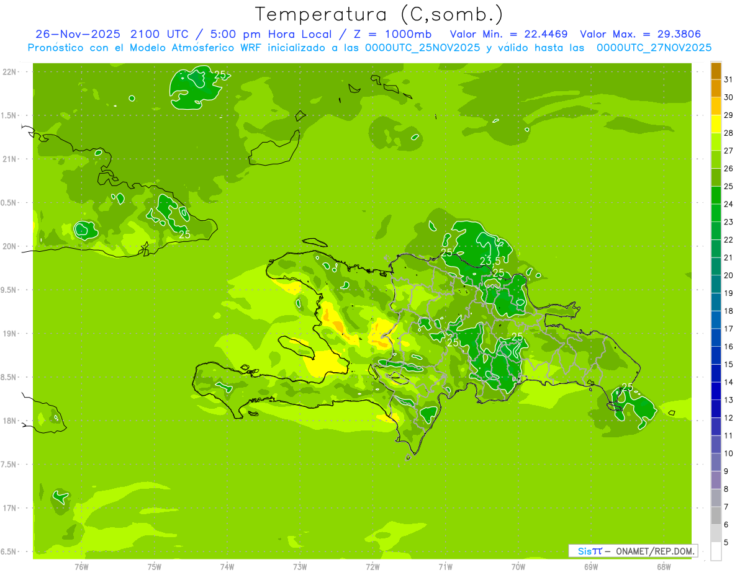Click the '72W' longitude axis label
The width and height of the screenshot is (745, 575).
[372, 566]
